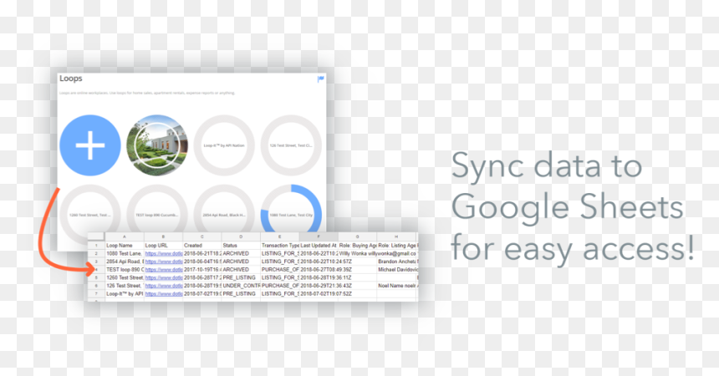
Task: Click the 'Status' header cell
Action: point(241,246)
